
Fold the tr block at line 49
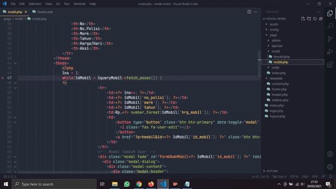coord(15,88)
